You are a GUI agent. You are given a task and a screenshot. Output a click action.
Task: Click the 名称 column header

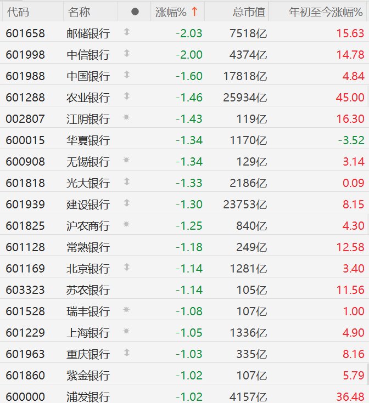(79, 12)
